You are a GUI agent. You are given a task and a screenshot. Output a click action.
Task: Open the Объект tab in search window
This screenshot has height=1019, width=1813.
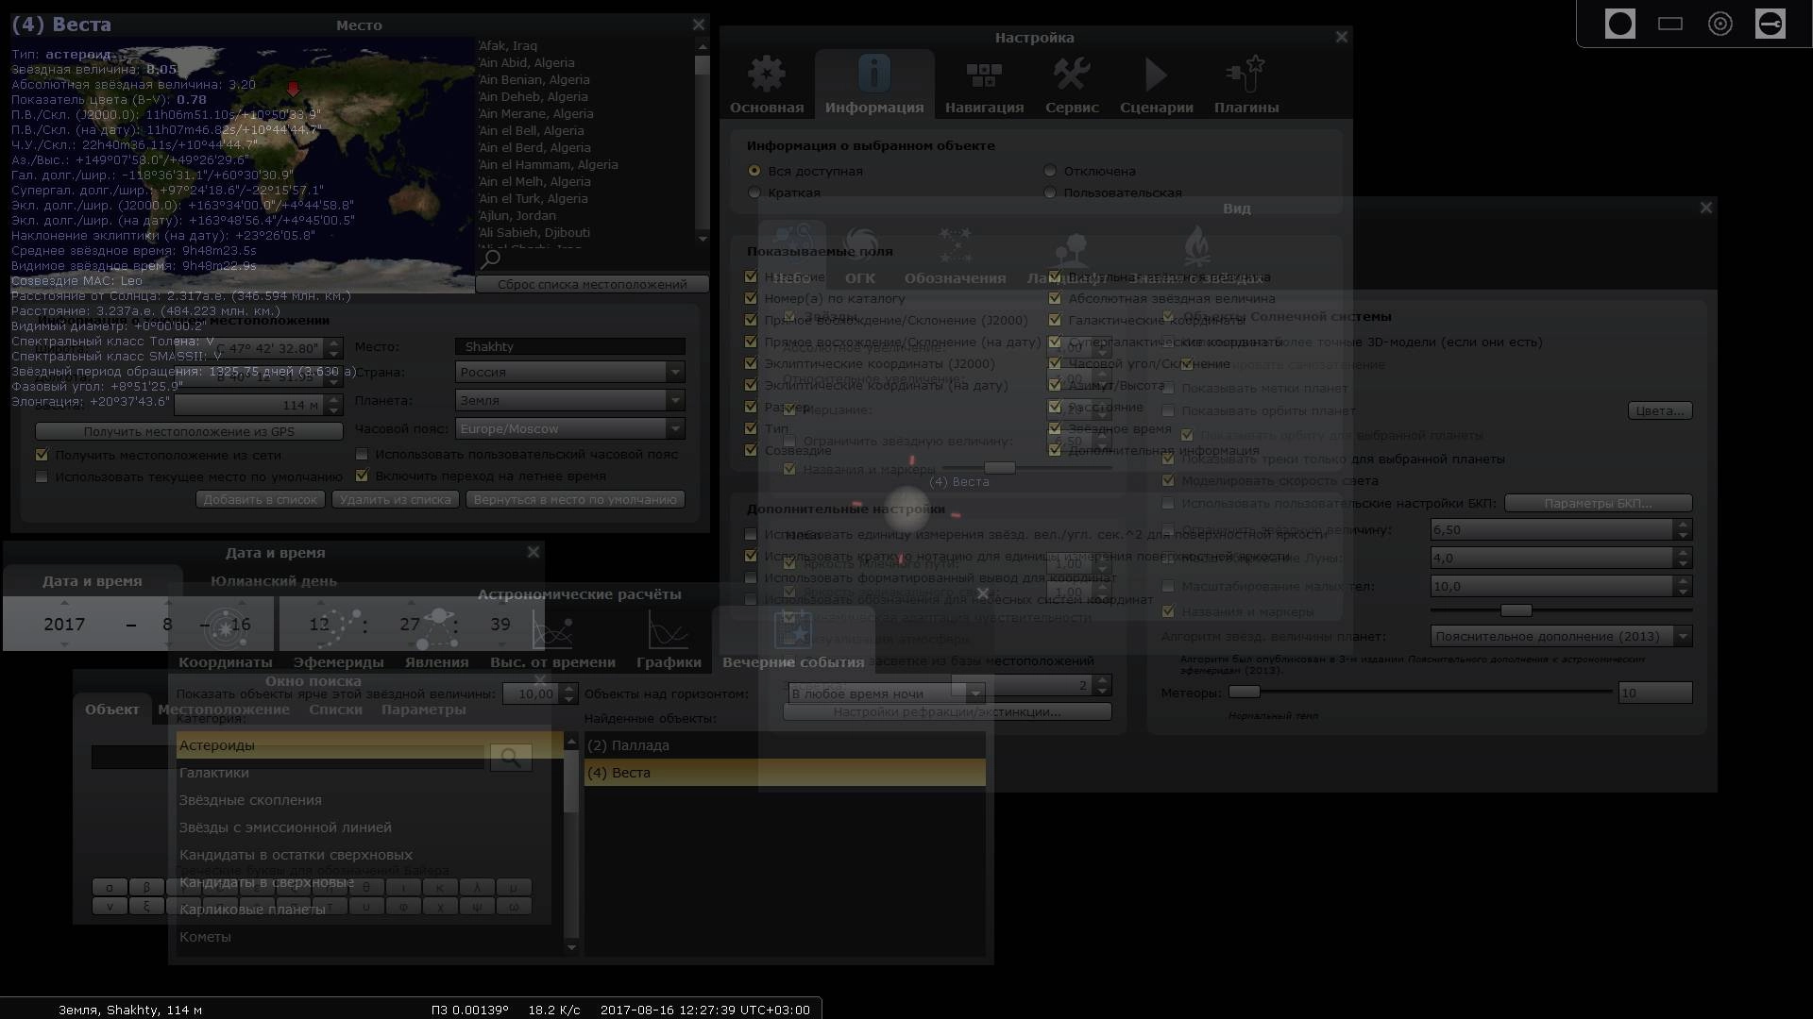[x=111, y=710]
